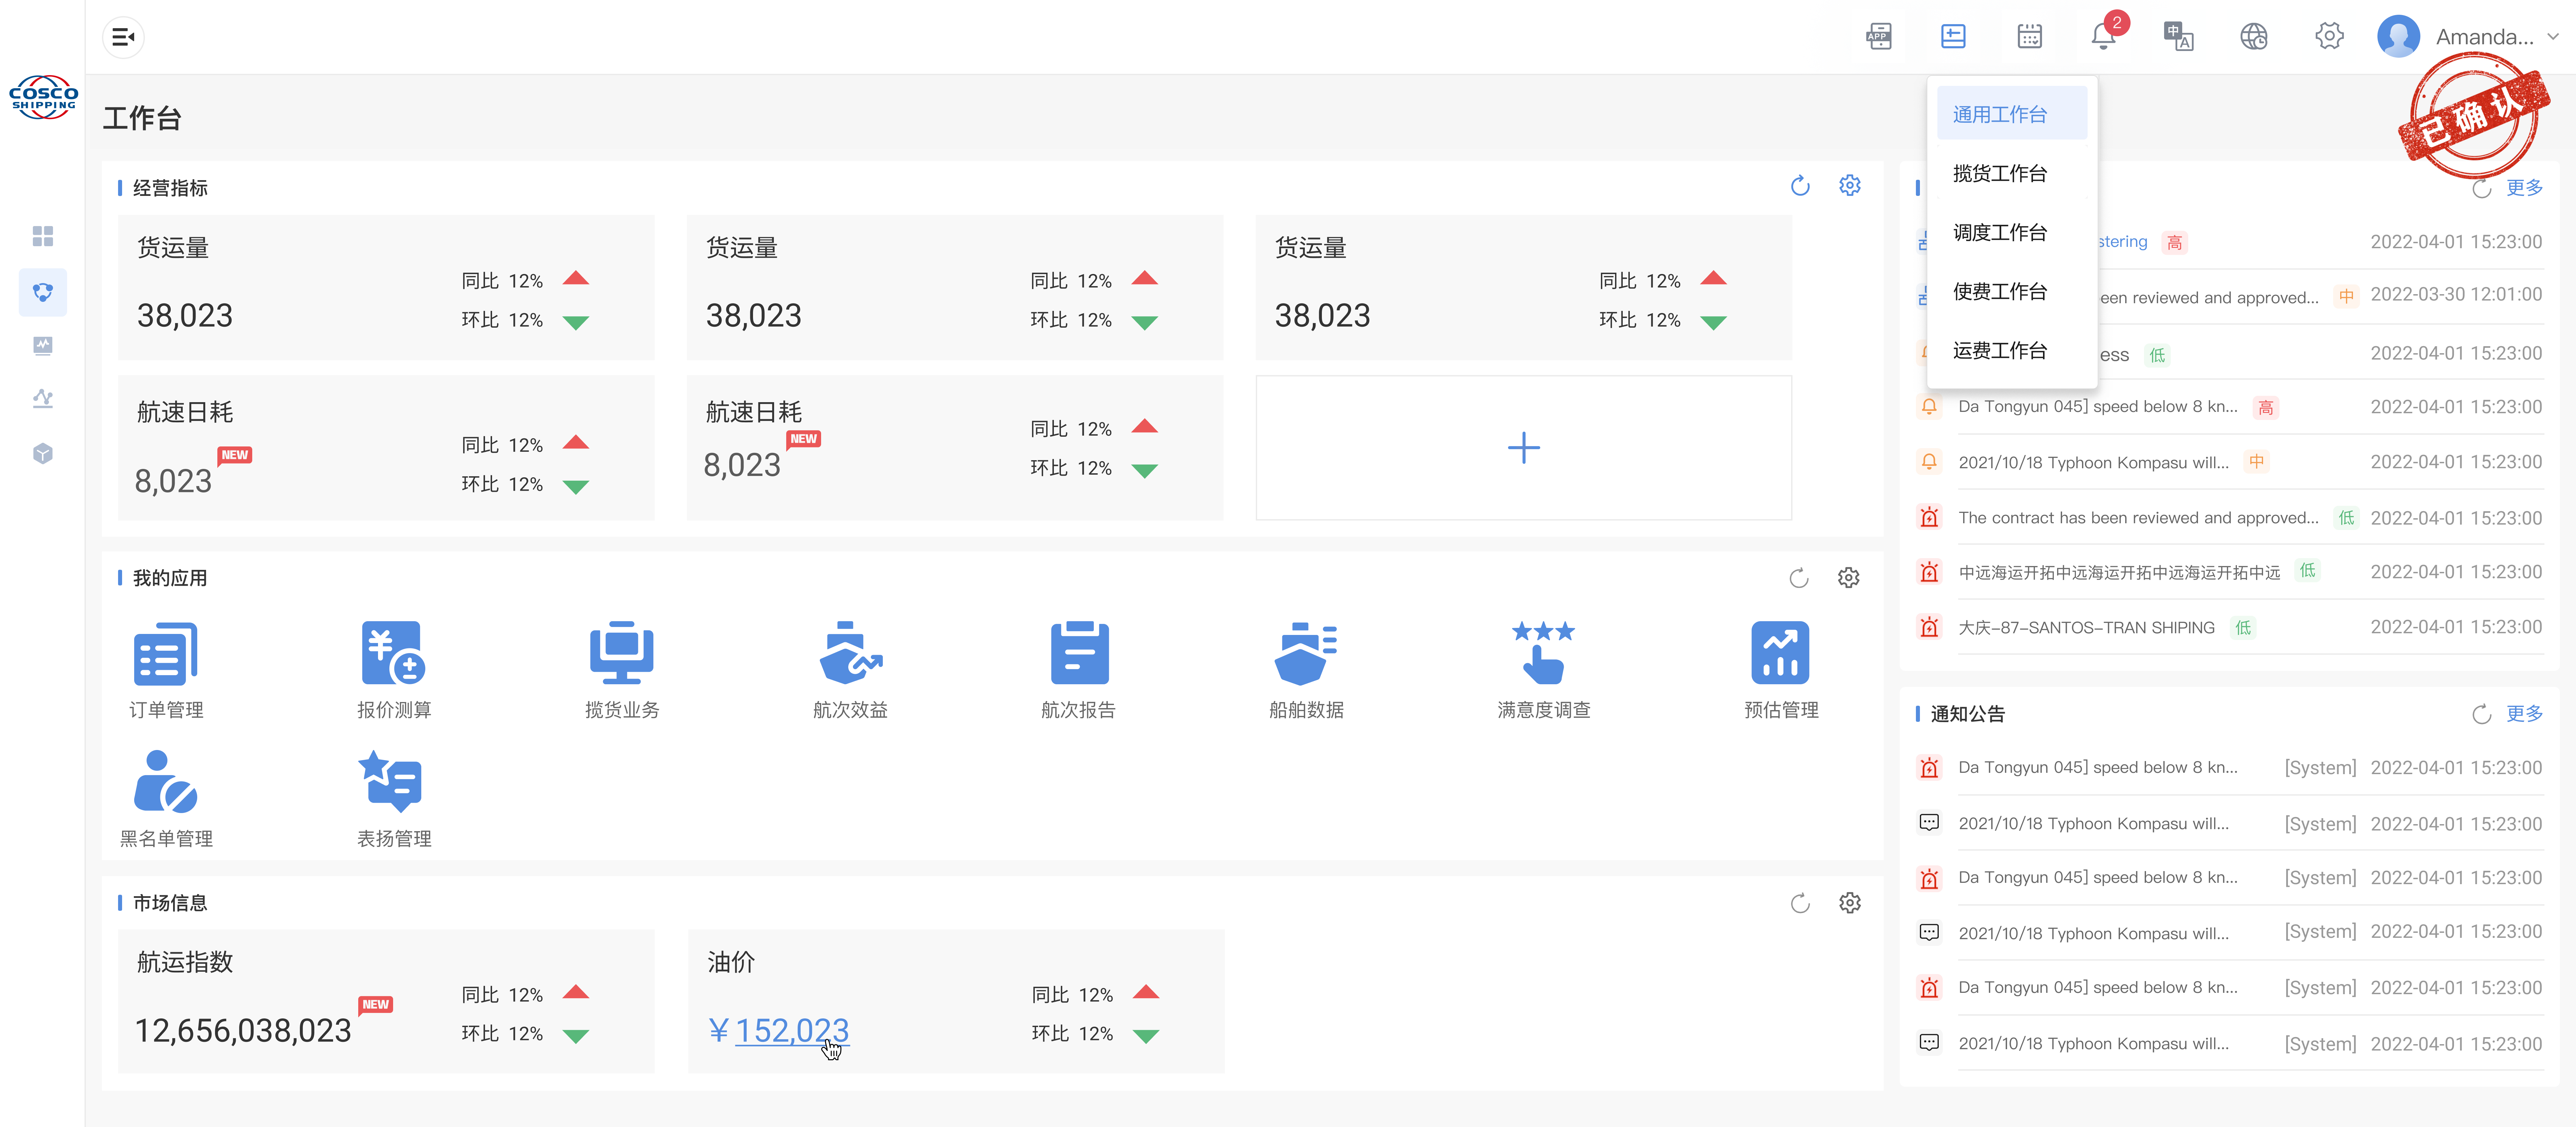Click the globe icon in header
The width and height of the screenshot is (2576, 1127).
pos(2254,37)
